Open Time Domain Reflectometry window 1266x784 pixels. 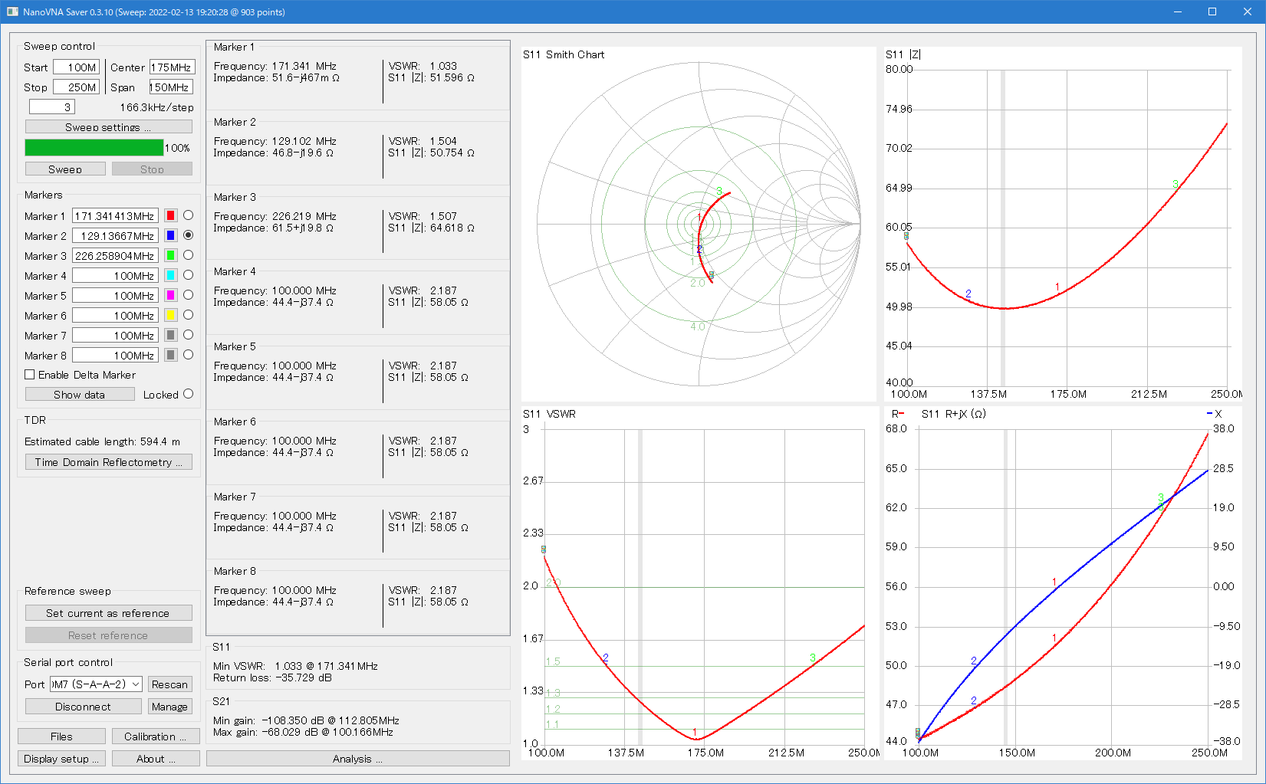click(108, 462)
